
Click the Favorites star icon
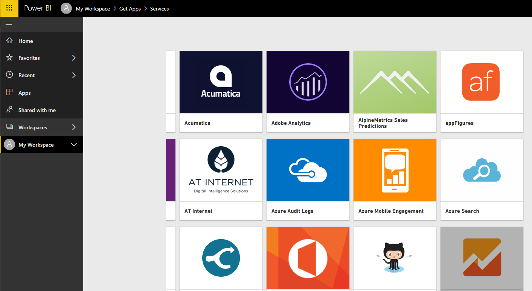coord(9,58)
